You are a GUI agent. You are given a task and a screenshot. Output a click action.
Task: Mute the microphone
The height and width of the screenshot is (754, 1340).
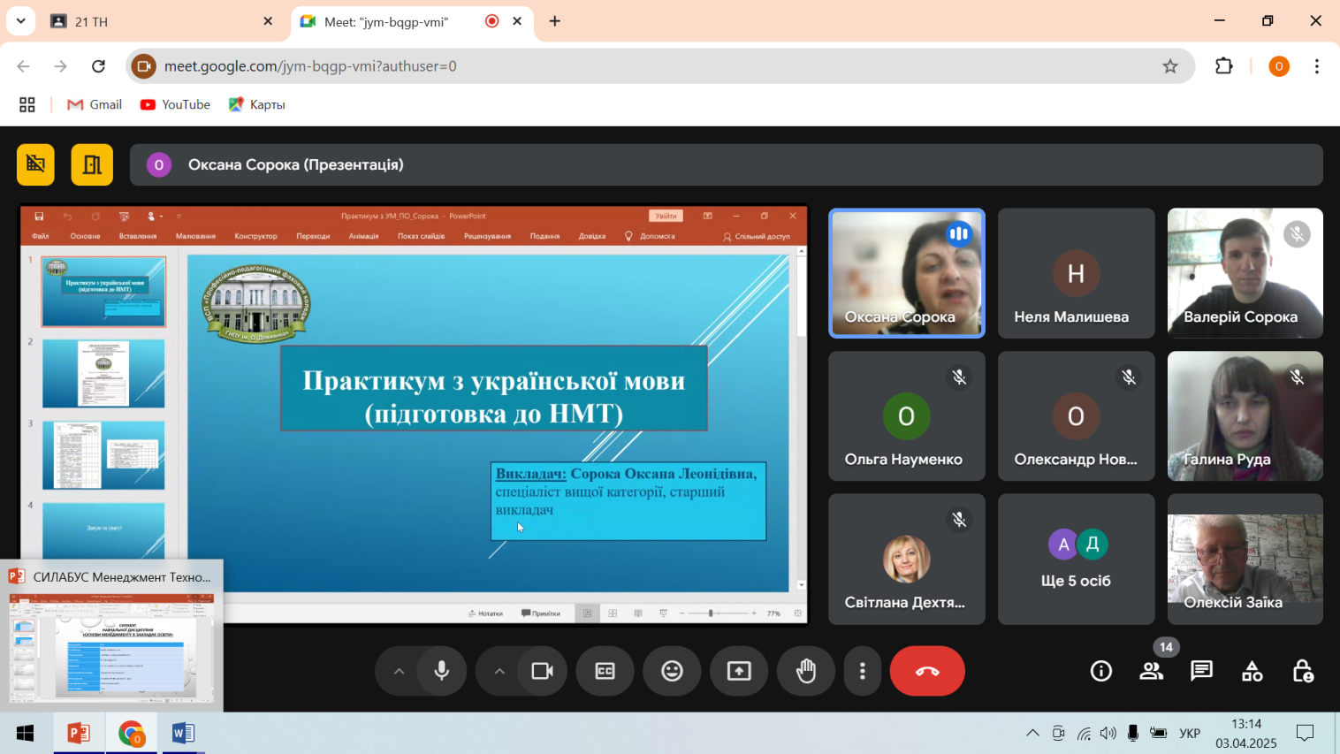pos(442,671)
